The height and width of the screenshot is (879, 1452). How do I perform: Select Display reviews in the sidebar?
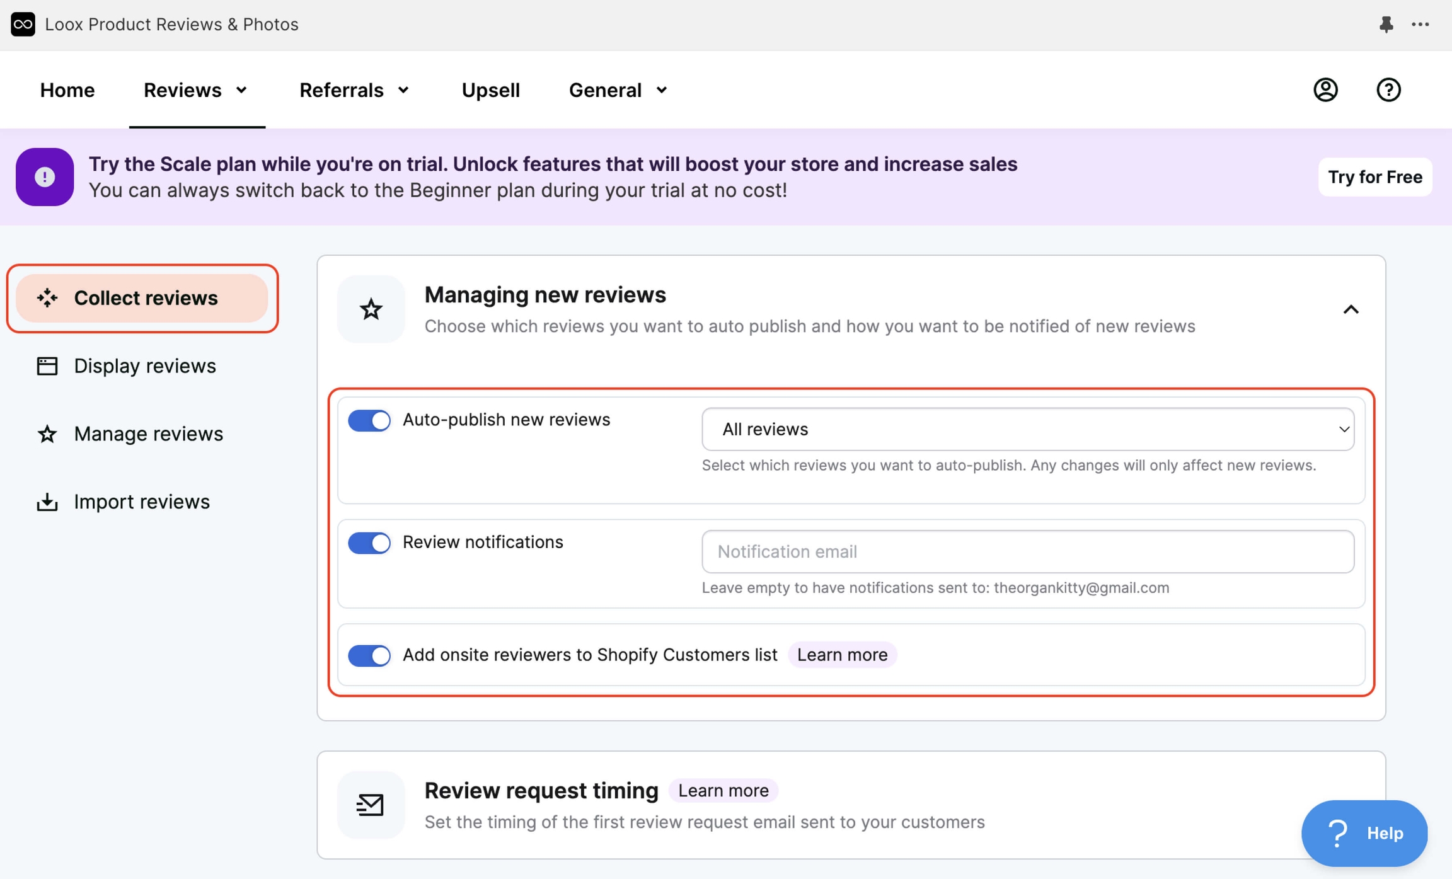pos(144,366)
